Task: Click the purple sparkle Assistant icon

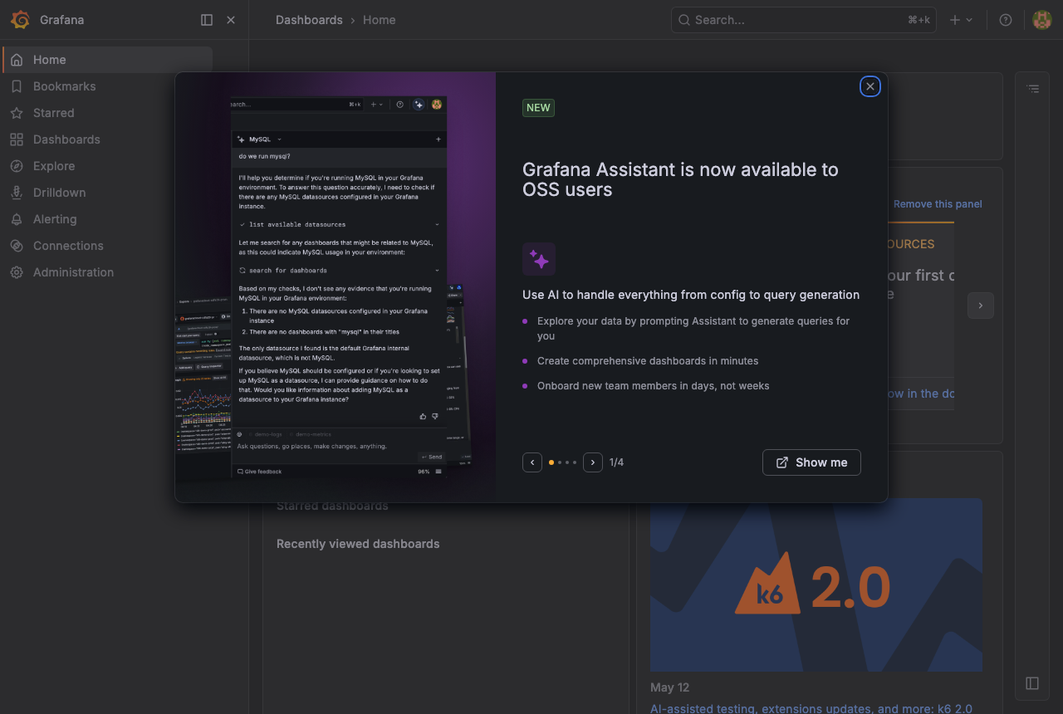Action: click(539, 259)
